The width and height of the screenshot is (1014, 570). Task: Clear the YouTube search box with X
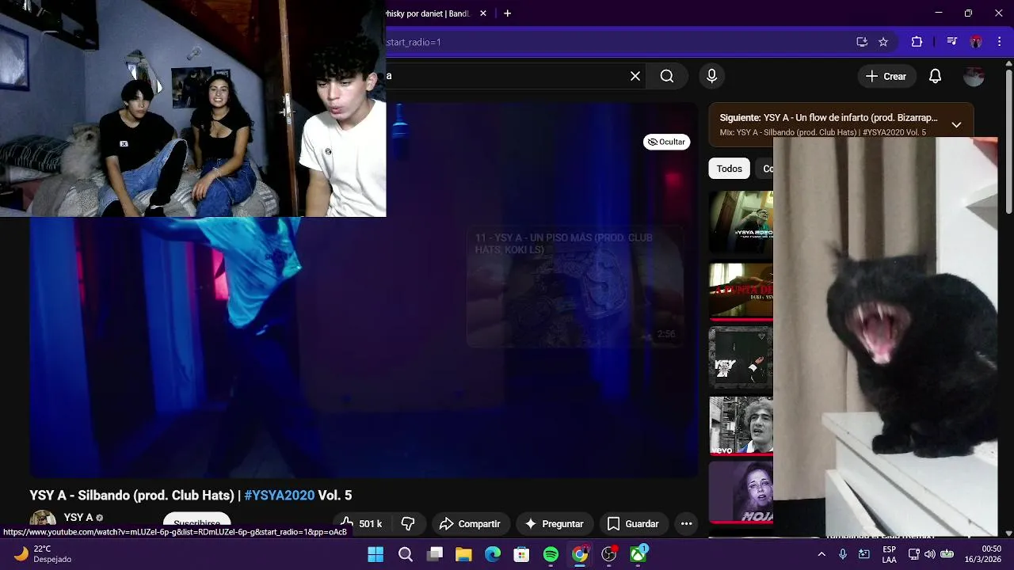(x=635, y=76)
